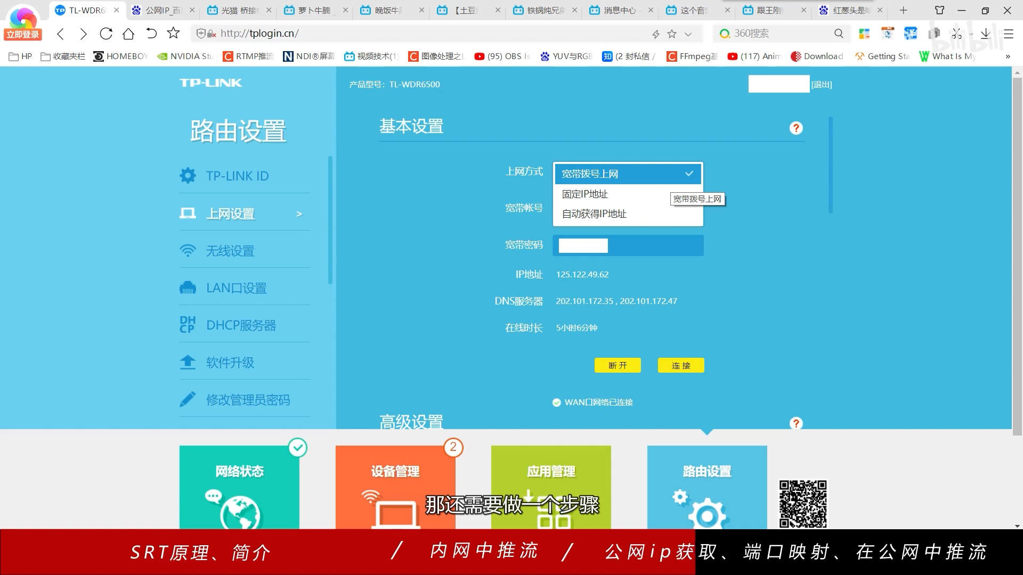Select 固定IP地址 from the dropdown list
This screenshot has width=1023, height=575.
584,194
